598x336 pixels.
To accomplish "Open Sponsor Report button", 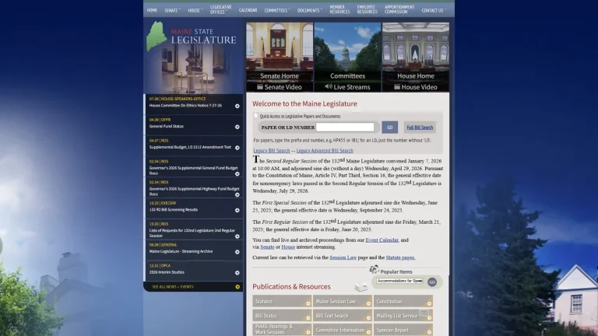I will coord(403,330).
